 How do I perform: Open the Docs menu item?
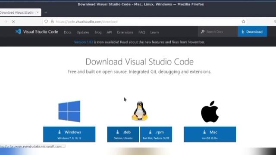point(68,32)
